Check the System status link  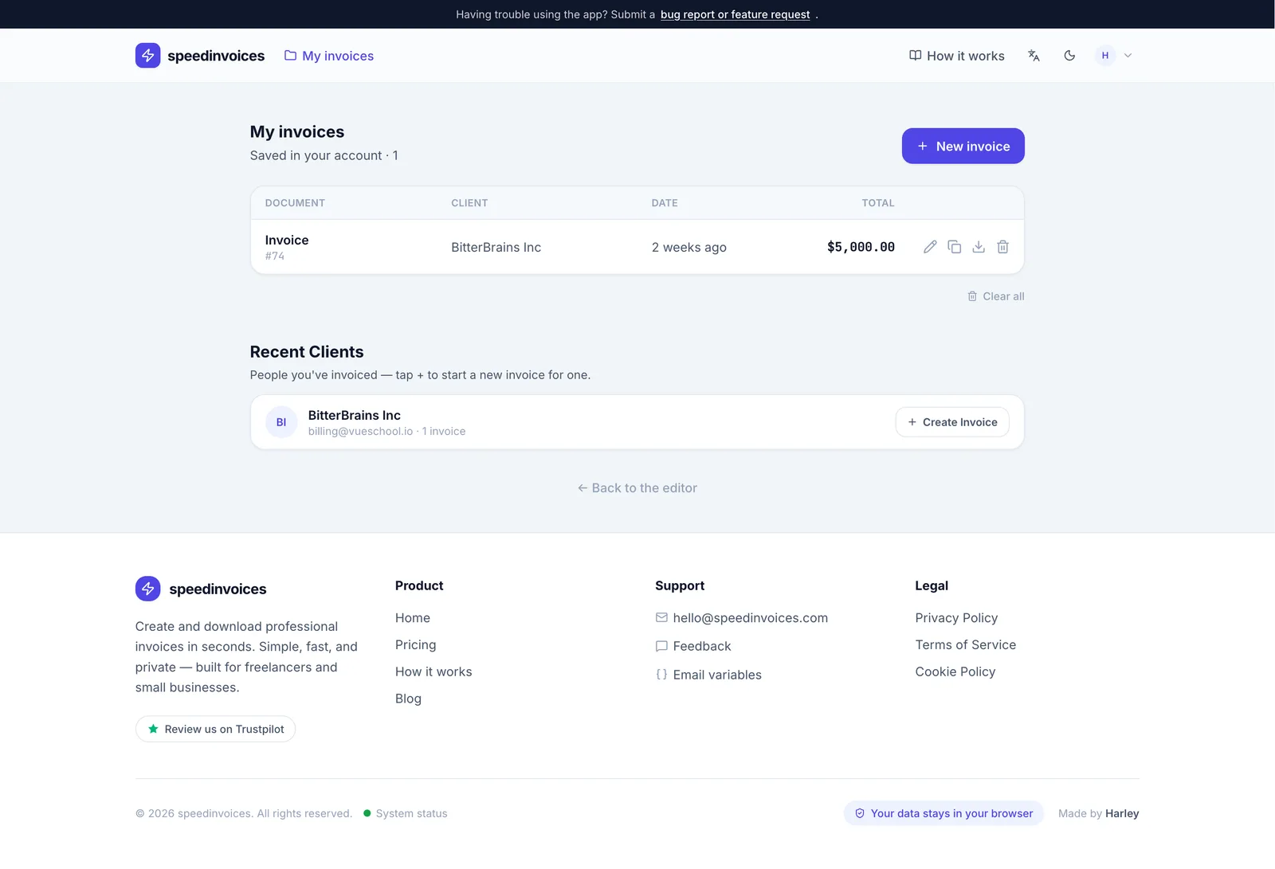[x=406, y=813]
